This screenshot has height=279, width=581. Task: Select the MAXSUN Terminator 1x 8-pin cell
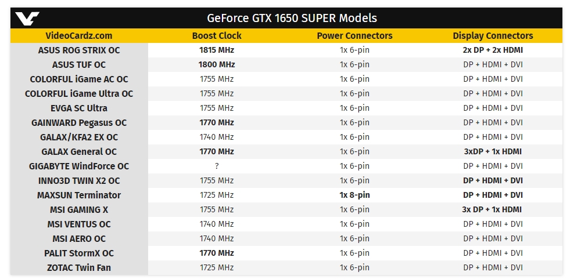pyautogui.click(x=354, y=195)
